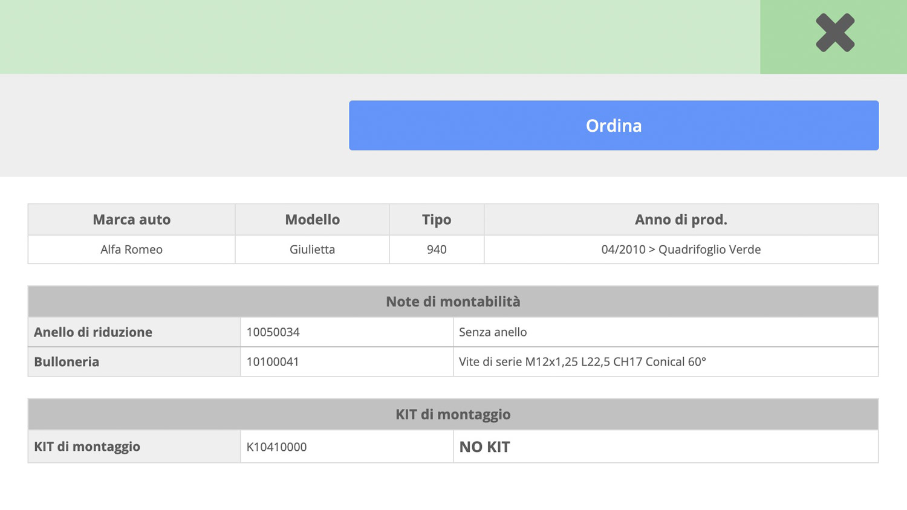Click the Vite di serie M12x1,25 description

582,362
